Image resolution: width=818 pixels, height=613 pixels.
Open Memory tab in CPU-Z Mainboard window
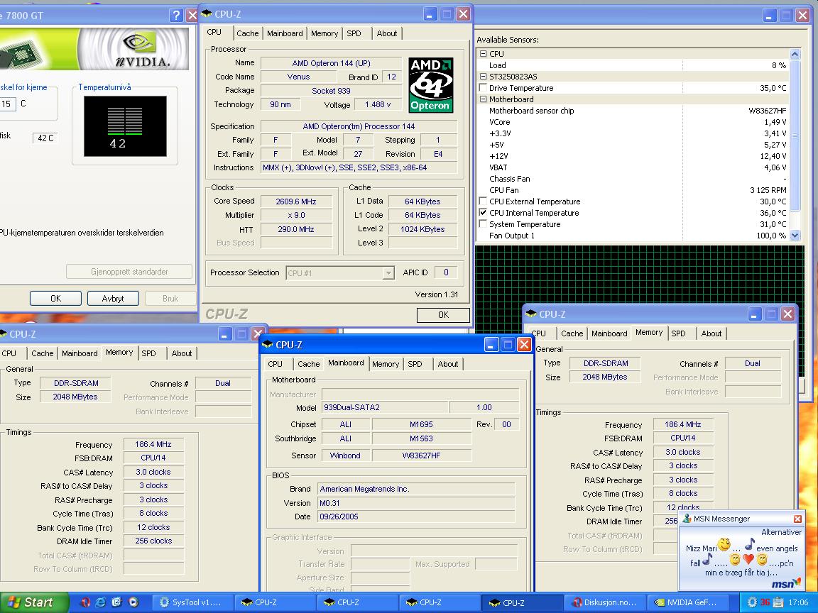386,364
